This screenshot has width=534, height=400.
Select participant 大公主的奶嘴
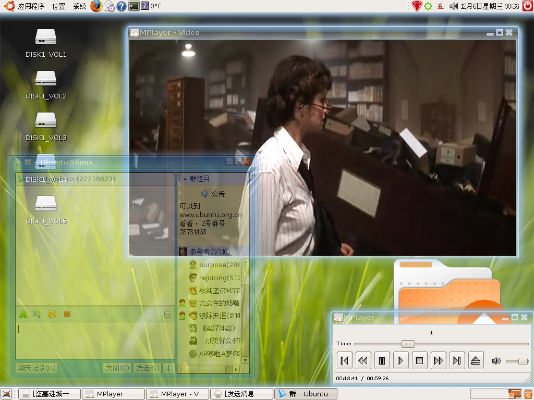tap(210, 303)
